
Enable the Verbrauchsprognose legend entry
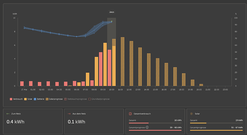(76, 99)
